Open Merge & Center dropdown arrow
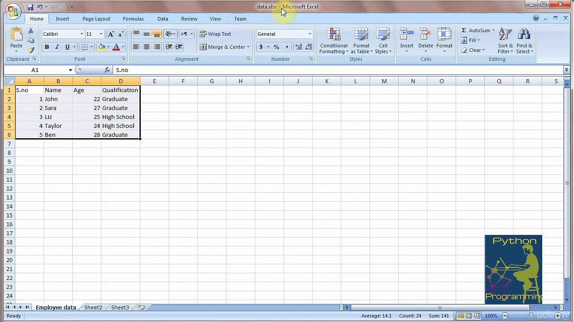 (x=248, y=47)
